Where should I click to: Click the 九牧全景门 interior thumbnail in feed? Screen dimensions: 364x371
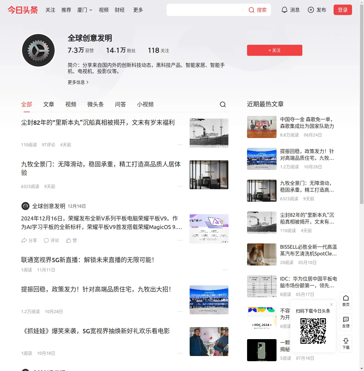(209, 175)
